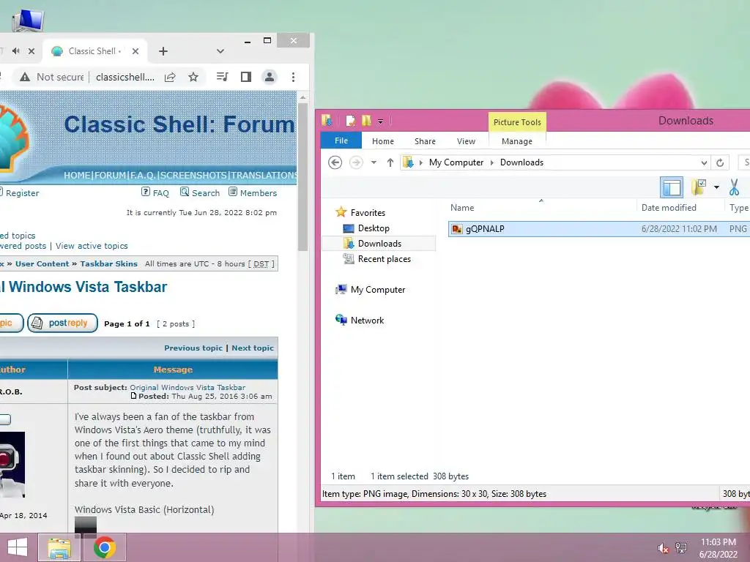Click the network tray icon
Image resolution: width=750 pixels, height=562 pixels.
point(681,547)
